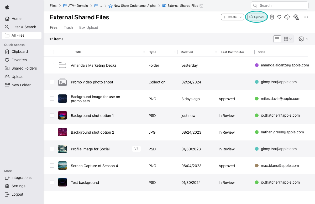Switch to list view icon
This screenshot has height=204, width=315.
point(277,39)
